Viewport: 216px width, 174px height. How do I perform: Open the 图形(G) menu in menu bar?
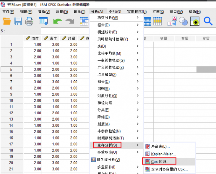tap(114, 12)
